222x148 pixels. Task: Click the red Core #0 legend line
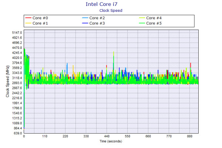point(28,18)
